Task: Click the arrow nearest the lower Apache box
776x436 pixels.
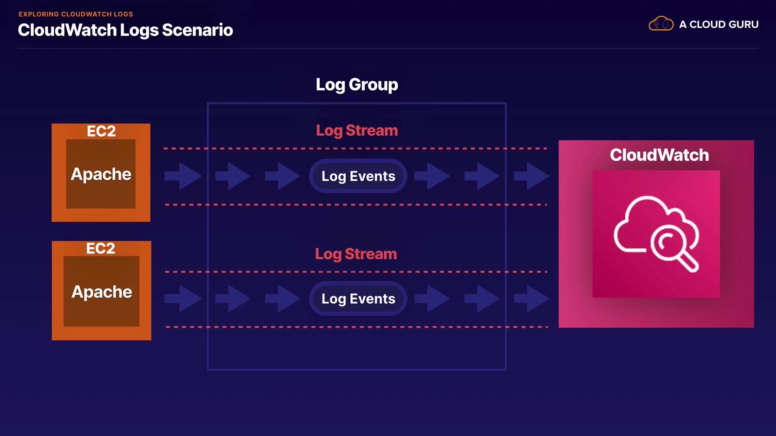Action: pyautogui.click(x=183, y=299)
